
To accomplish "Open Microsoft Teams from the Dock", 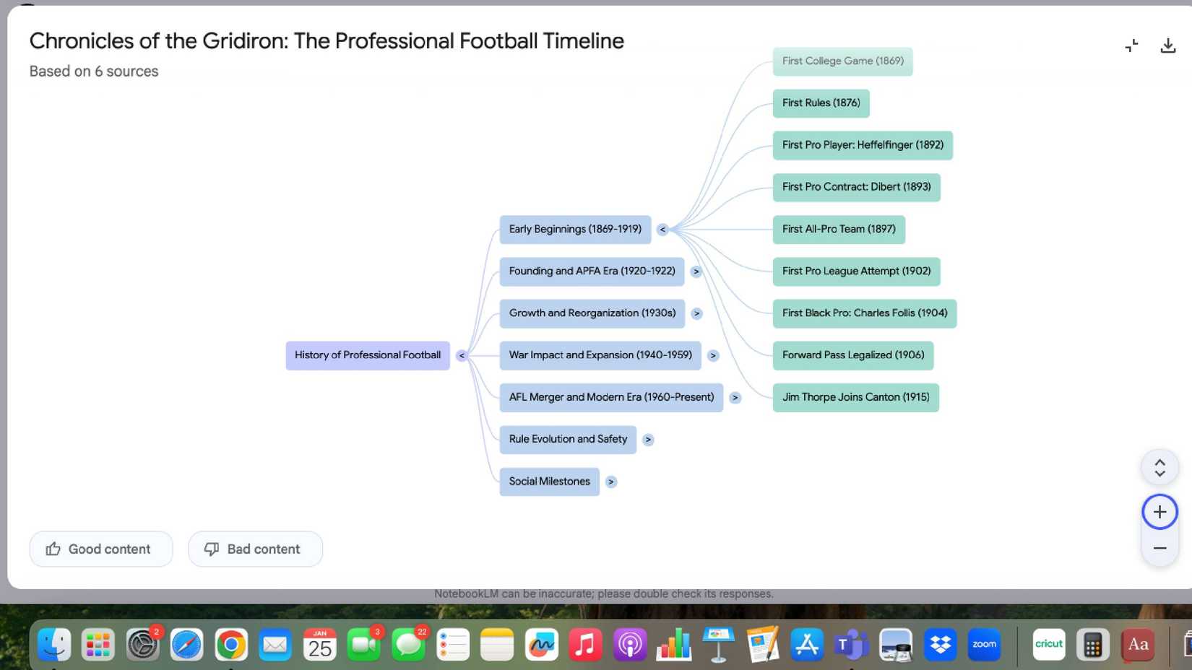I will [850, 645].
